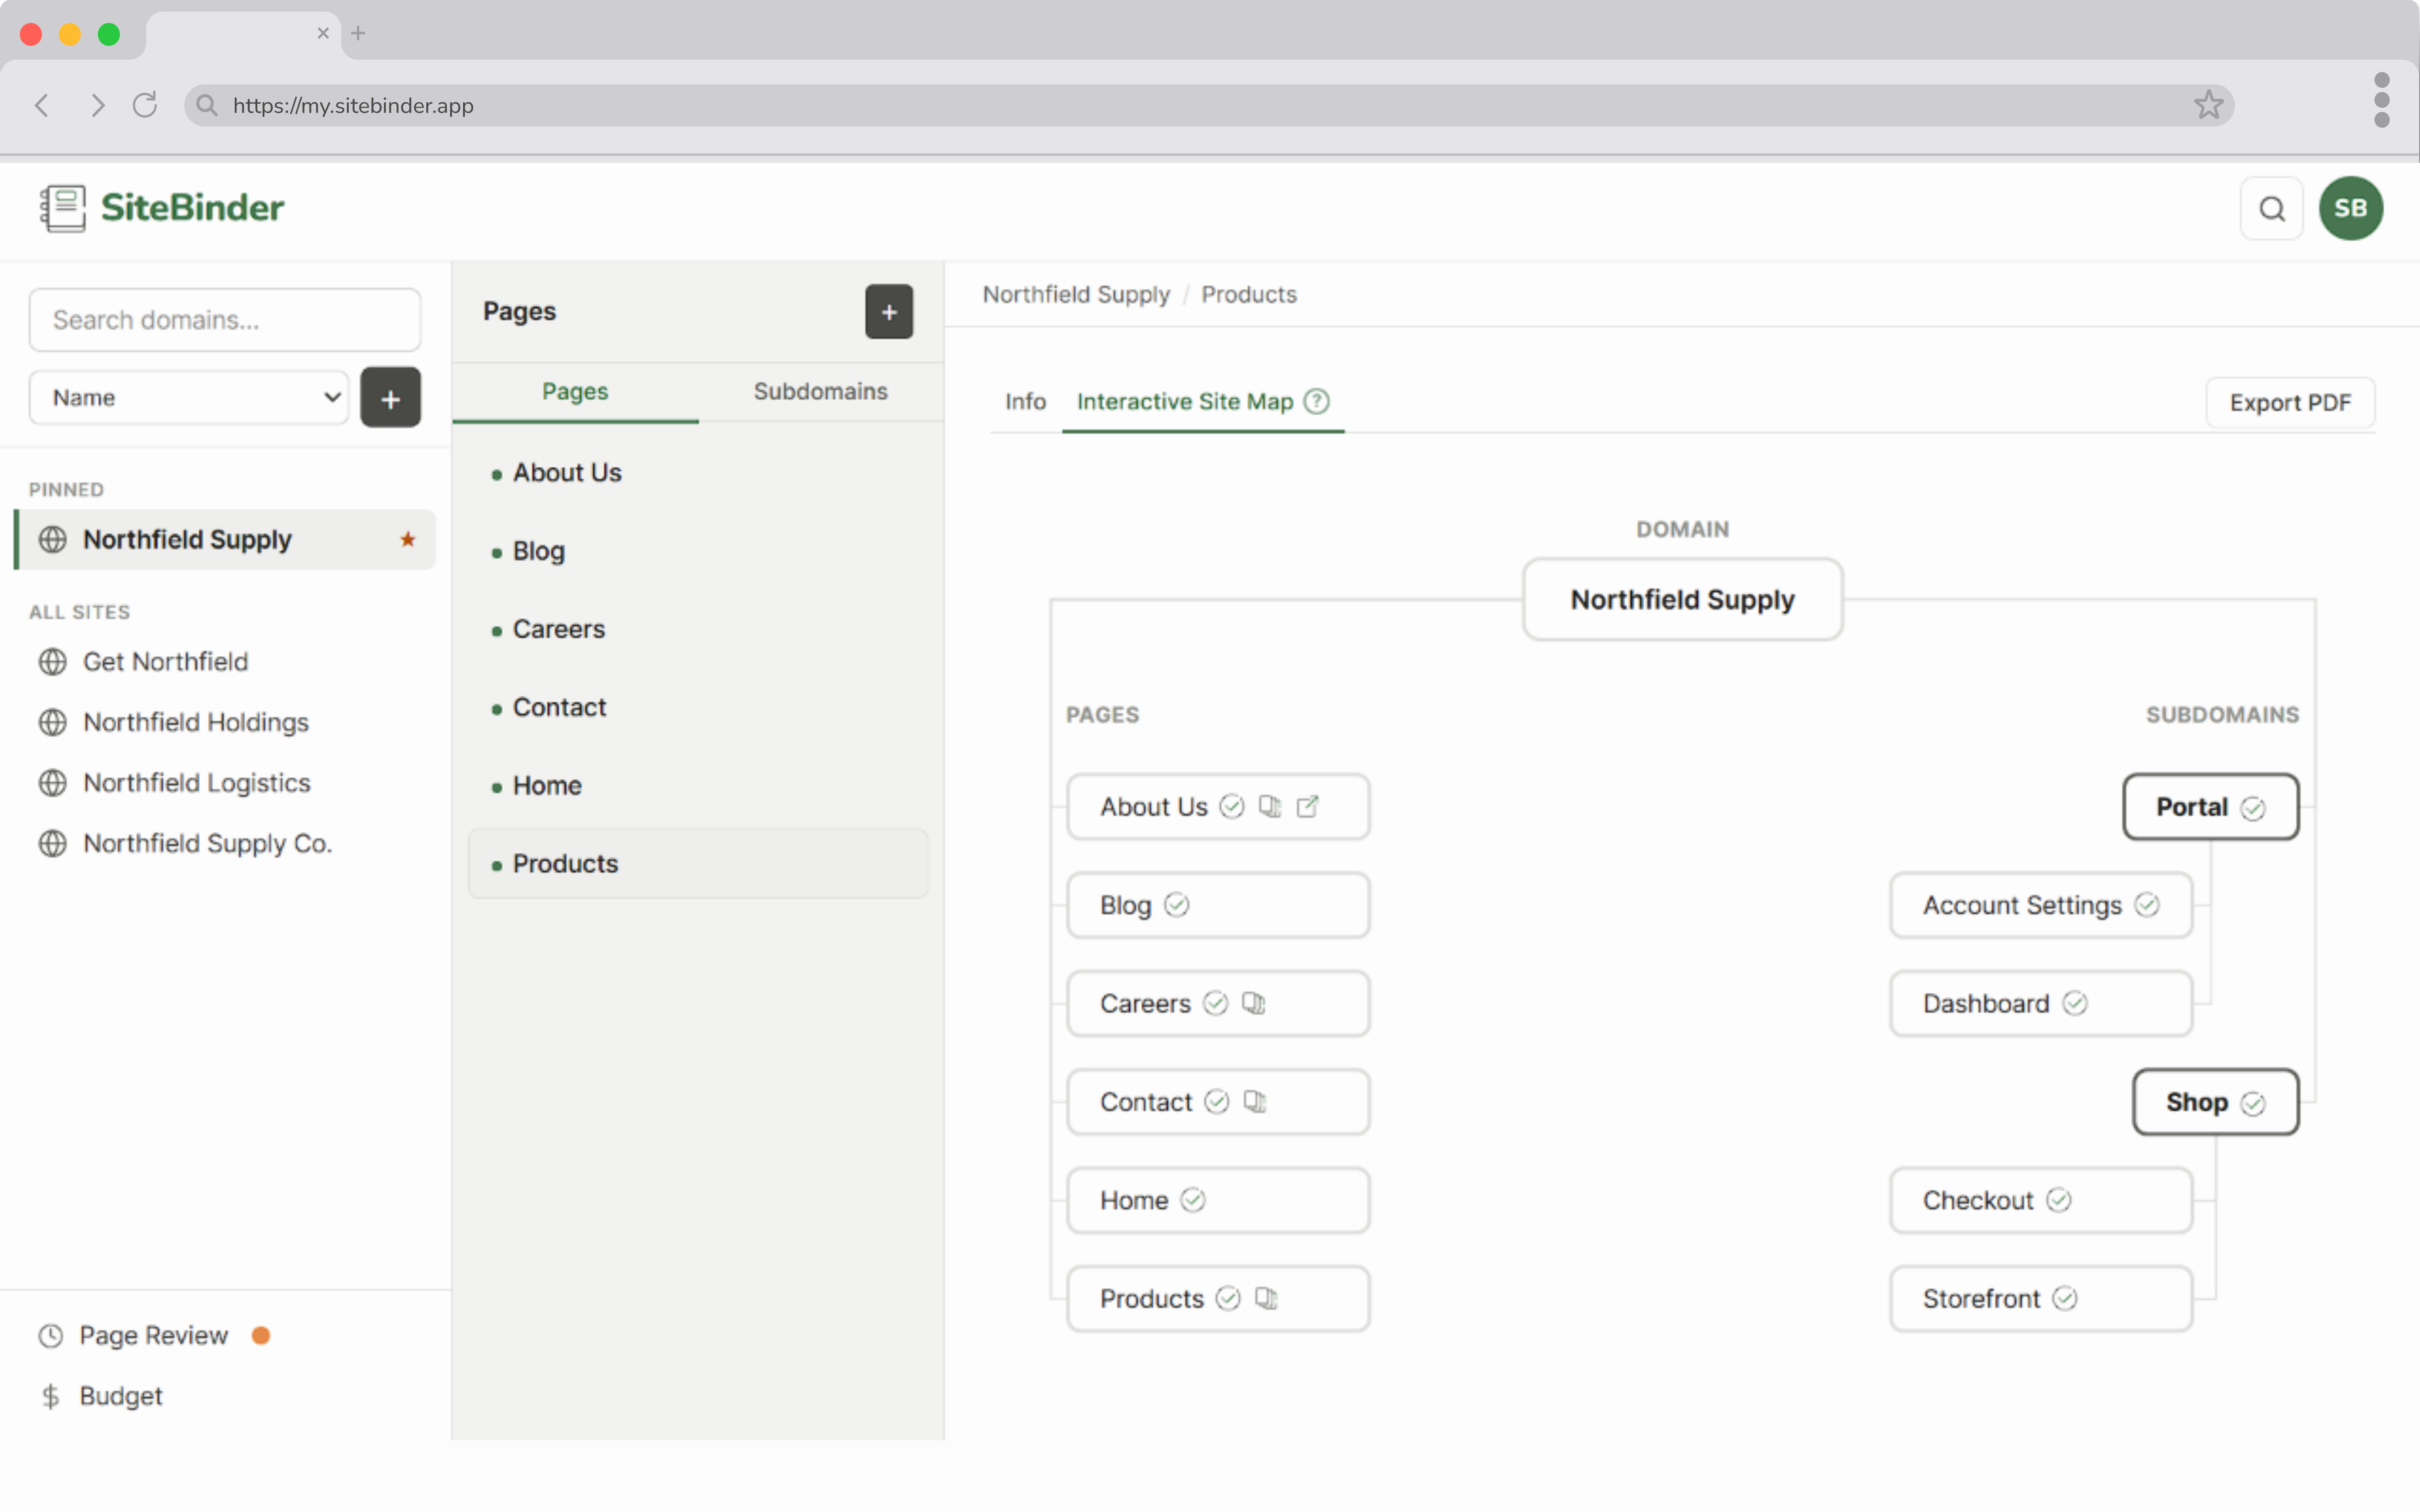The width and height of the screenshot is (2420, 1512).
Task: Click the Dashboard checkmark icon
Action: (2075, 1003)
